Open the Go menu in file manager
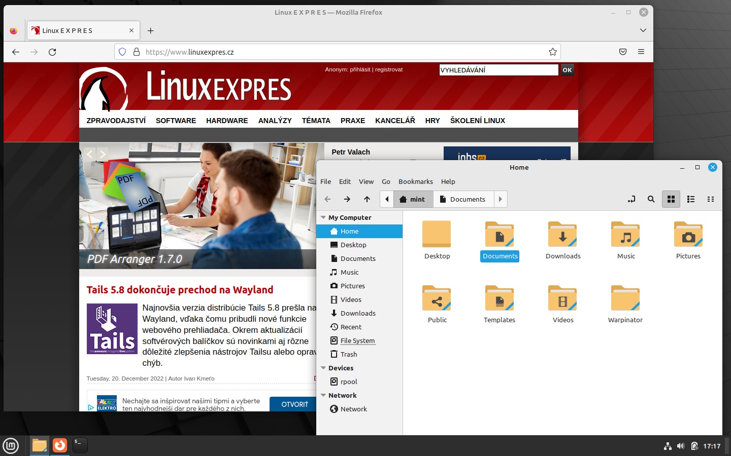Image resolution: width=731 pixels, height=456 pixels. click(x=386, y=181)
